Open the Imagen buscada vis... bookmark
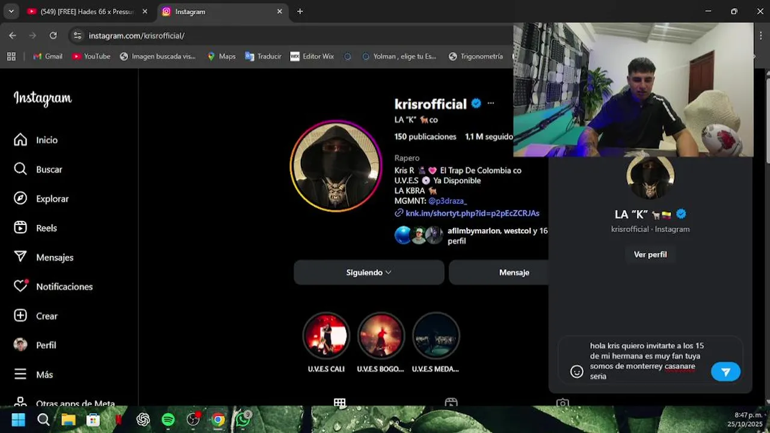The image size is (770, 433). click(x=158, y=57)
